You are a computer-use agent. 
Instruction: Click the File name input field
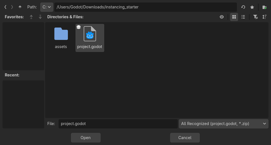[x=118, y=124]
